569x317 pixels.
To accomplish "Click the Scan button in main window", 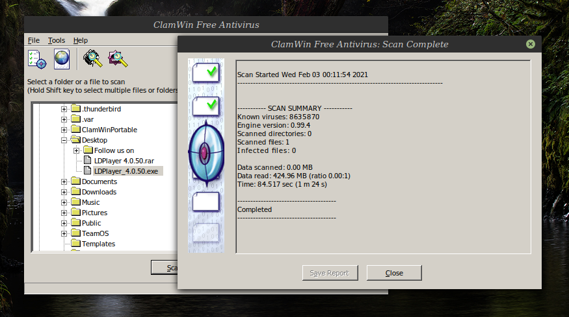I will (x=165, y=268).
